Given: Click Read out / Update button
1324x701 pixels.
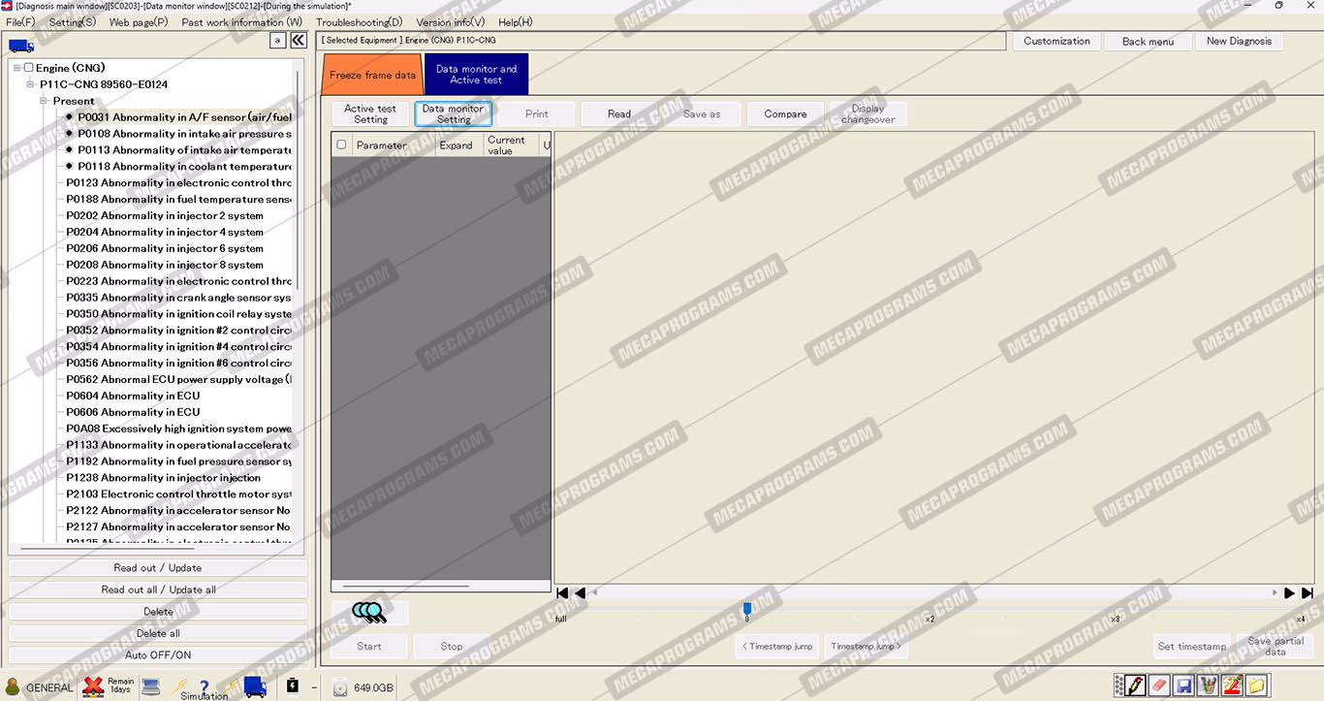Looking at the screenshot, I should pyautogui.click(x=158, y=568).
